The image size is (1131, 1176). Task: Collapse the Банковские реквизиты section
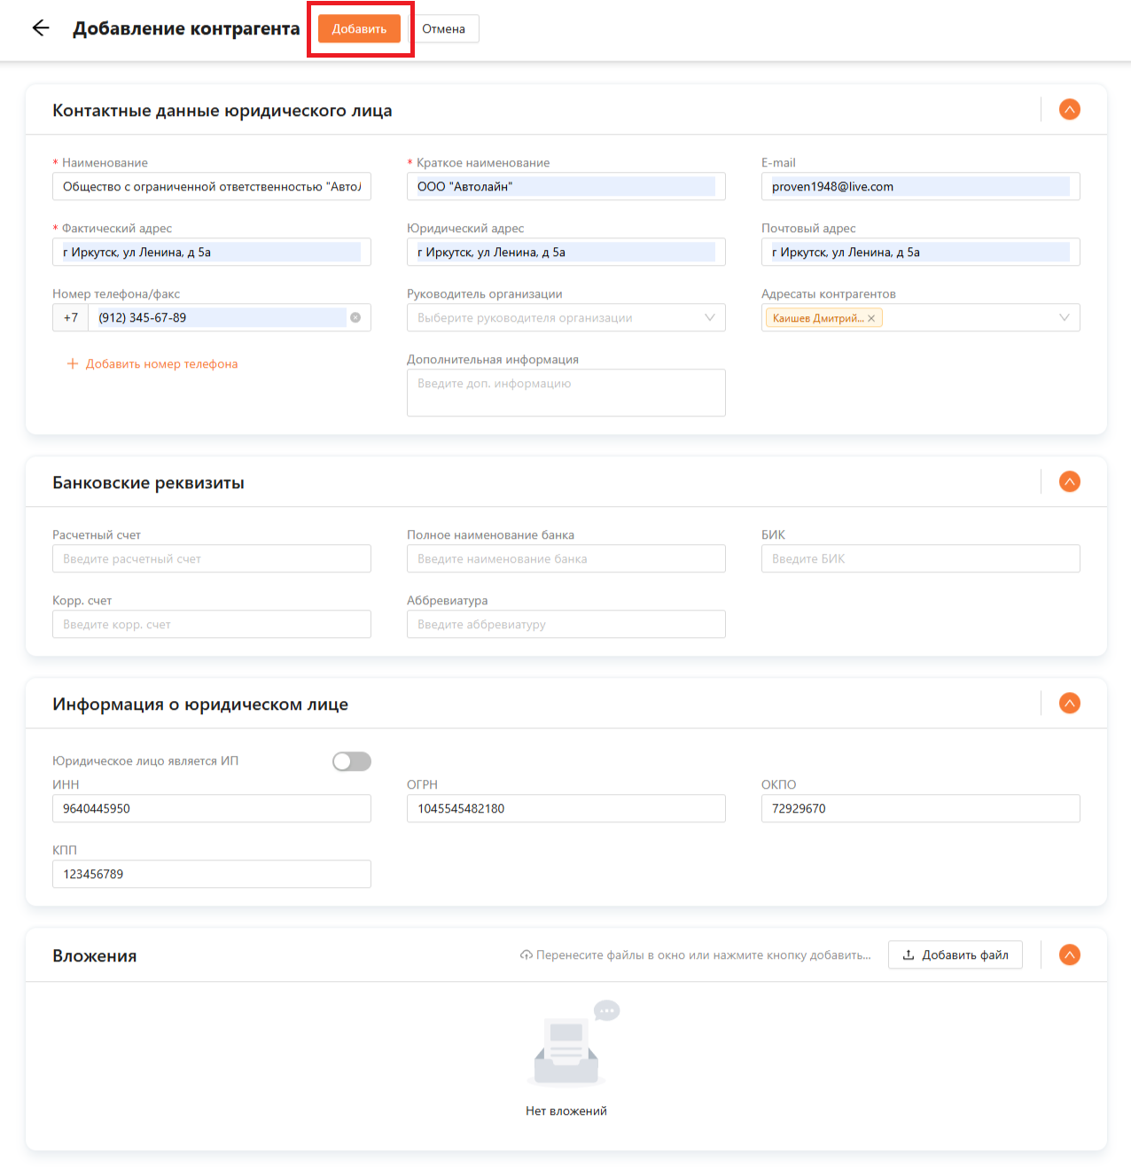1070,482
